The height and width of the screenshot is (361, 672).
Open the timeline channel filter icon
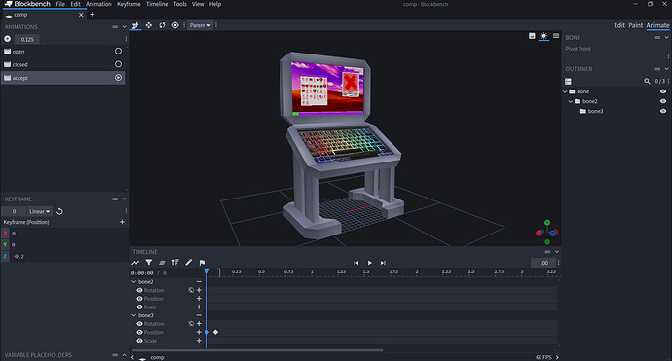pyautogui.click(x=149, y=262)
